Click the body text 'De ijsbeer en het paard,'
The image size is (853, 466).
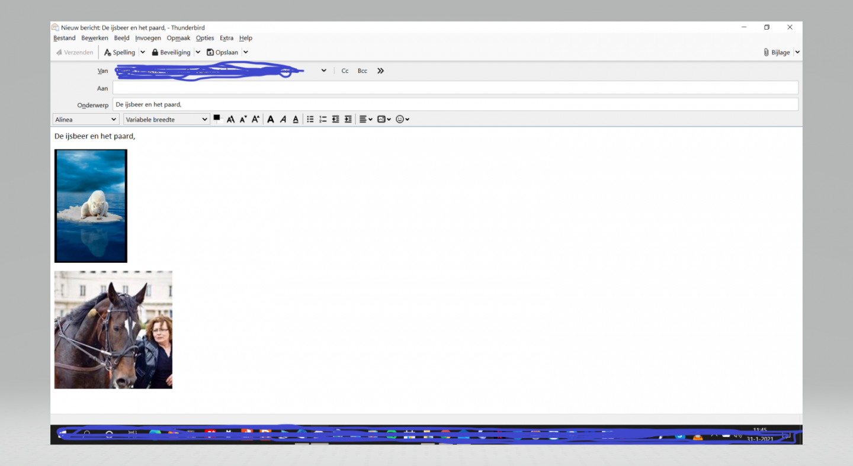[x=95, y=136]
